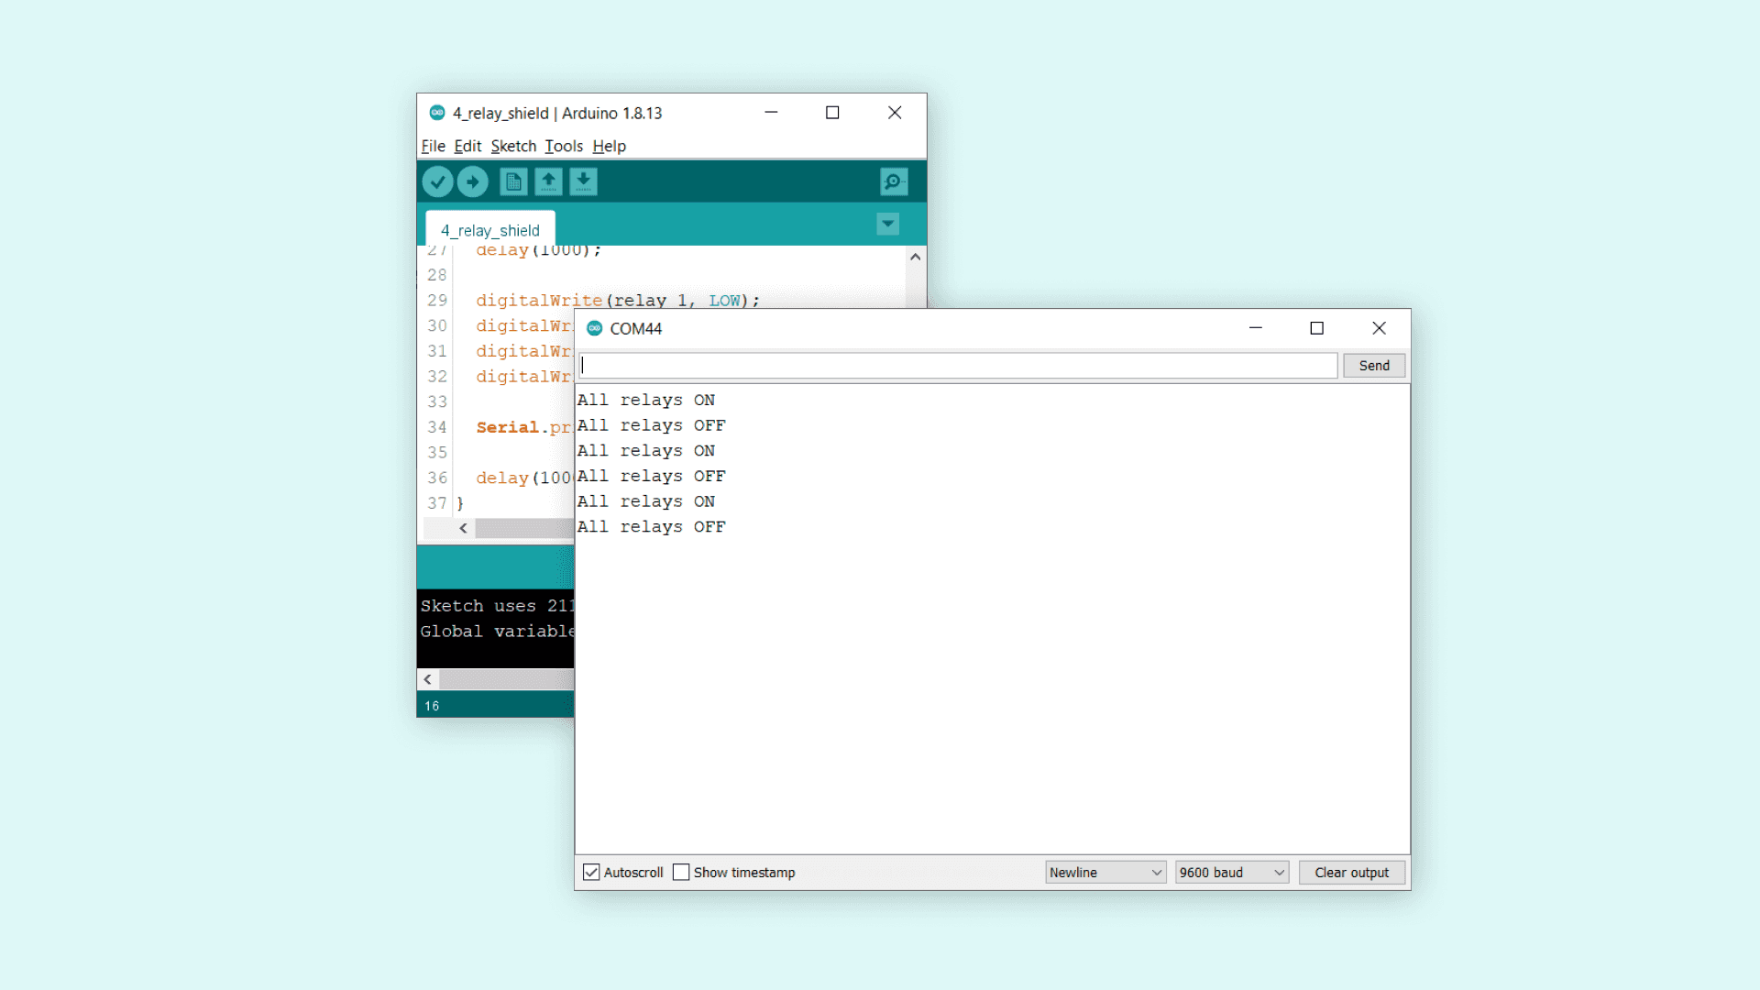Click Arduino logo in COM44 title bar

(595, 328)
